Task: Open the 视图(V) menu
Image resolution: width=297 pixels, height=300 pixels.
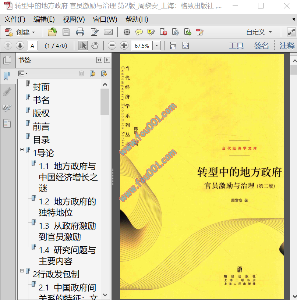Action: tap(74, 19)
